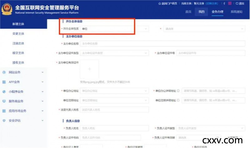Select 变更主体 in the left sidebar
250x148 pixels.
tap(18, 34)
